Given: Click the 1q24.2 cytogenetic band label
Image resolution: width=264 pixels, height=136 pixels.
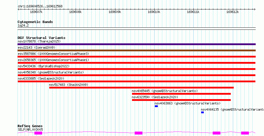Looking at the screenshot, I should [23, 26].
